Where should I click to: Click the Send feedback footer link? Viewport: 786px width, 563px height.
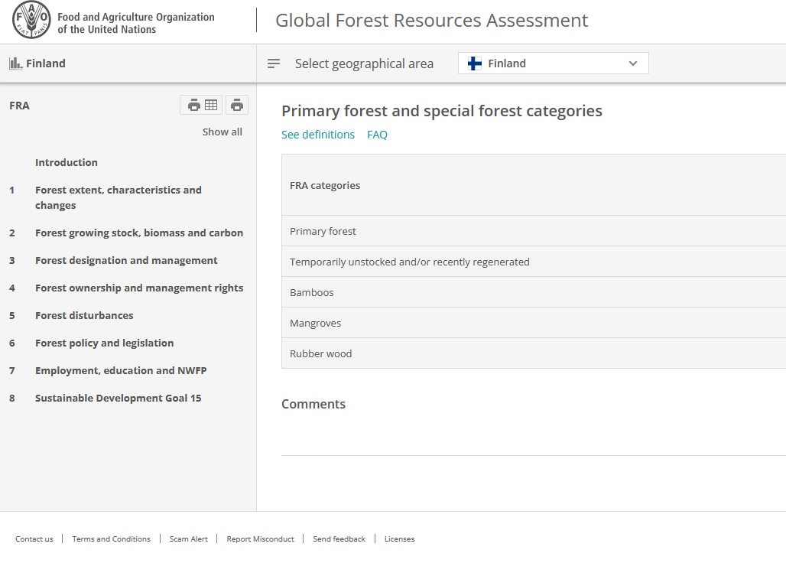339,539
